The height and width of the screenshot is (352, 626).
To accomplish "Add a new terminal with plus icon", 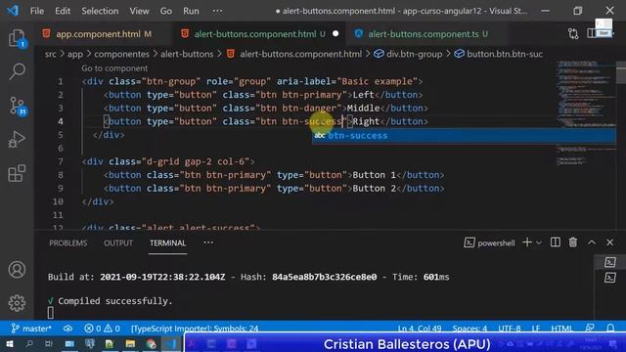I will (x=527, y=242).
